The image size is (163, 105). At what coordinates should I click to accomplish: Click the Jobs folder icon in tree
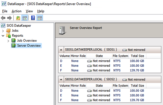click(x=8, y=31)
